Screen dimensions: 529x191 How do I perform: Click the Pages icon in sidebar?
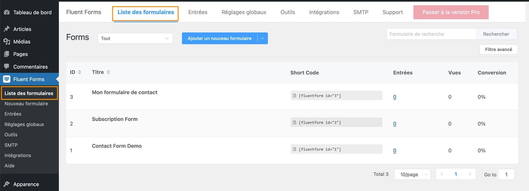(7, 54)
